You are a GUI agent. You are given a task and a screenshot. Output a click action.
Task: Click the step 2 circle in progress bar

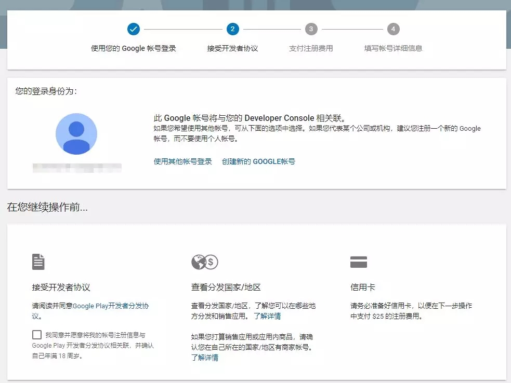point(233,29)
